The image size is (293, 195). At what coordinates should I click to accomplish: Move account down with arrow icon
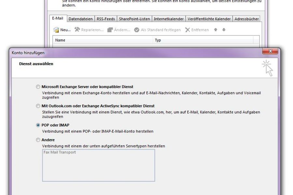tap(224, 30)
